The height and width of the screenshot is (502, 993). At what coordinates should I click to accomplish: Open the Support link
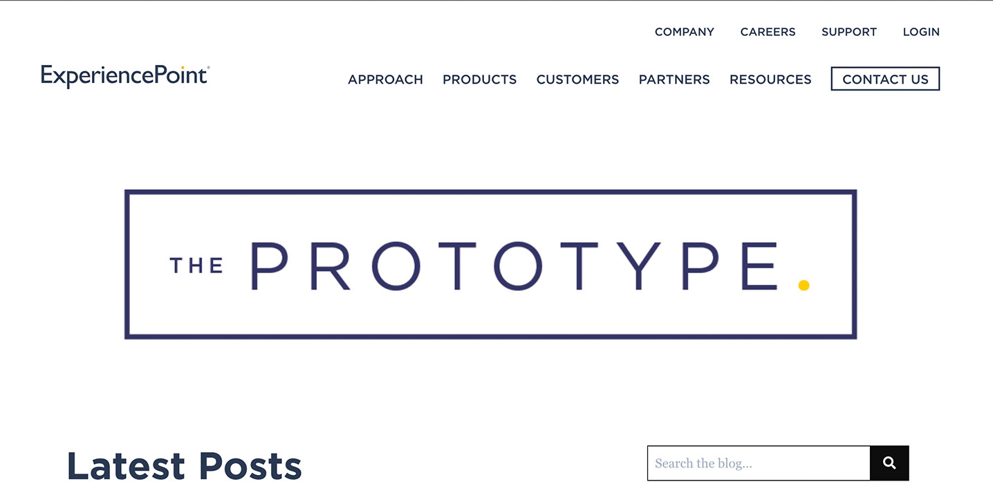[848, 32]
